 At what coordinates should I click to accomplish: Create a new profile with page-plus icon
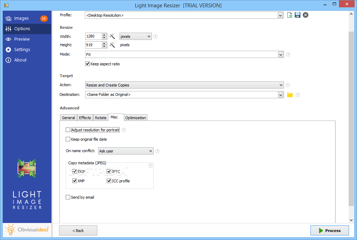pos(290,15)
